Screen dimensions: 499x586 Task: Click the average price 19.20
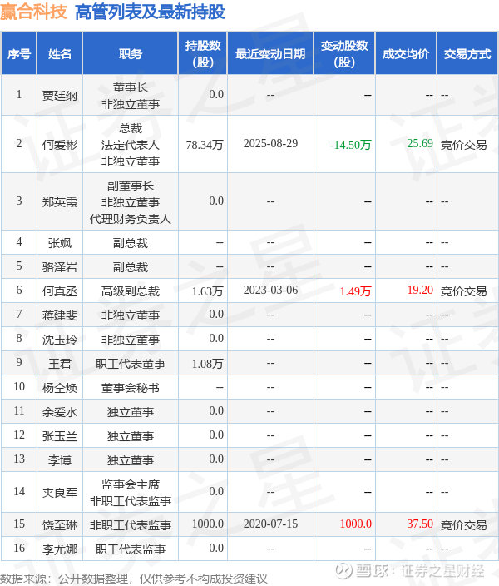click(420, 290)
